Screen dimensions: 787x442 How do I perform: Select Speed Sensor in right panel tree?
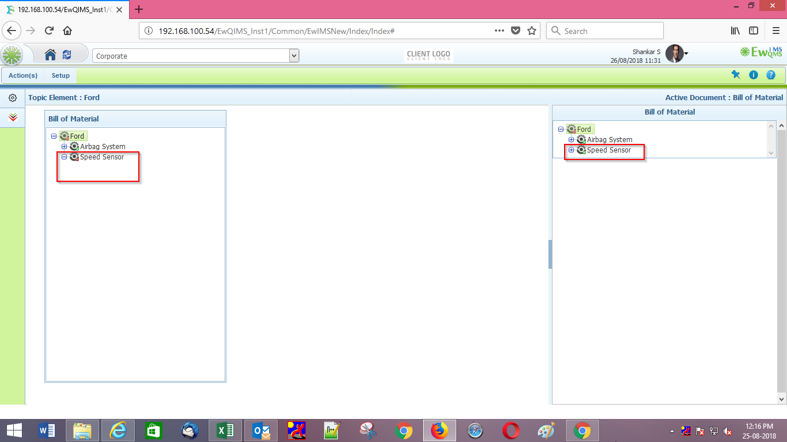coord(609,150)
